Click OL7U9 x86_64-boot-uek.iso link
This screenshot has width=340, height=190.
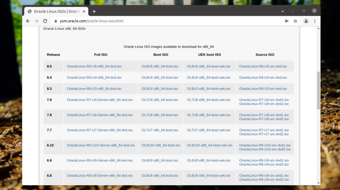[x=209, y=100]
